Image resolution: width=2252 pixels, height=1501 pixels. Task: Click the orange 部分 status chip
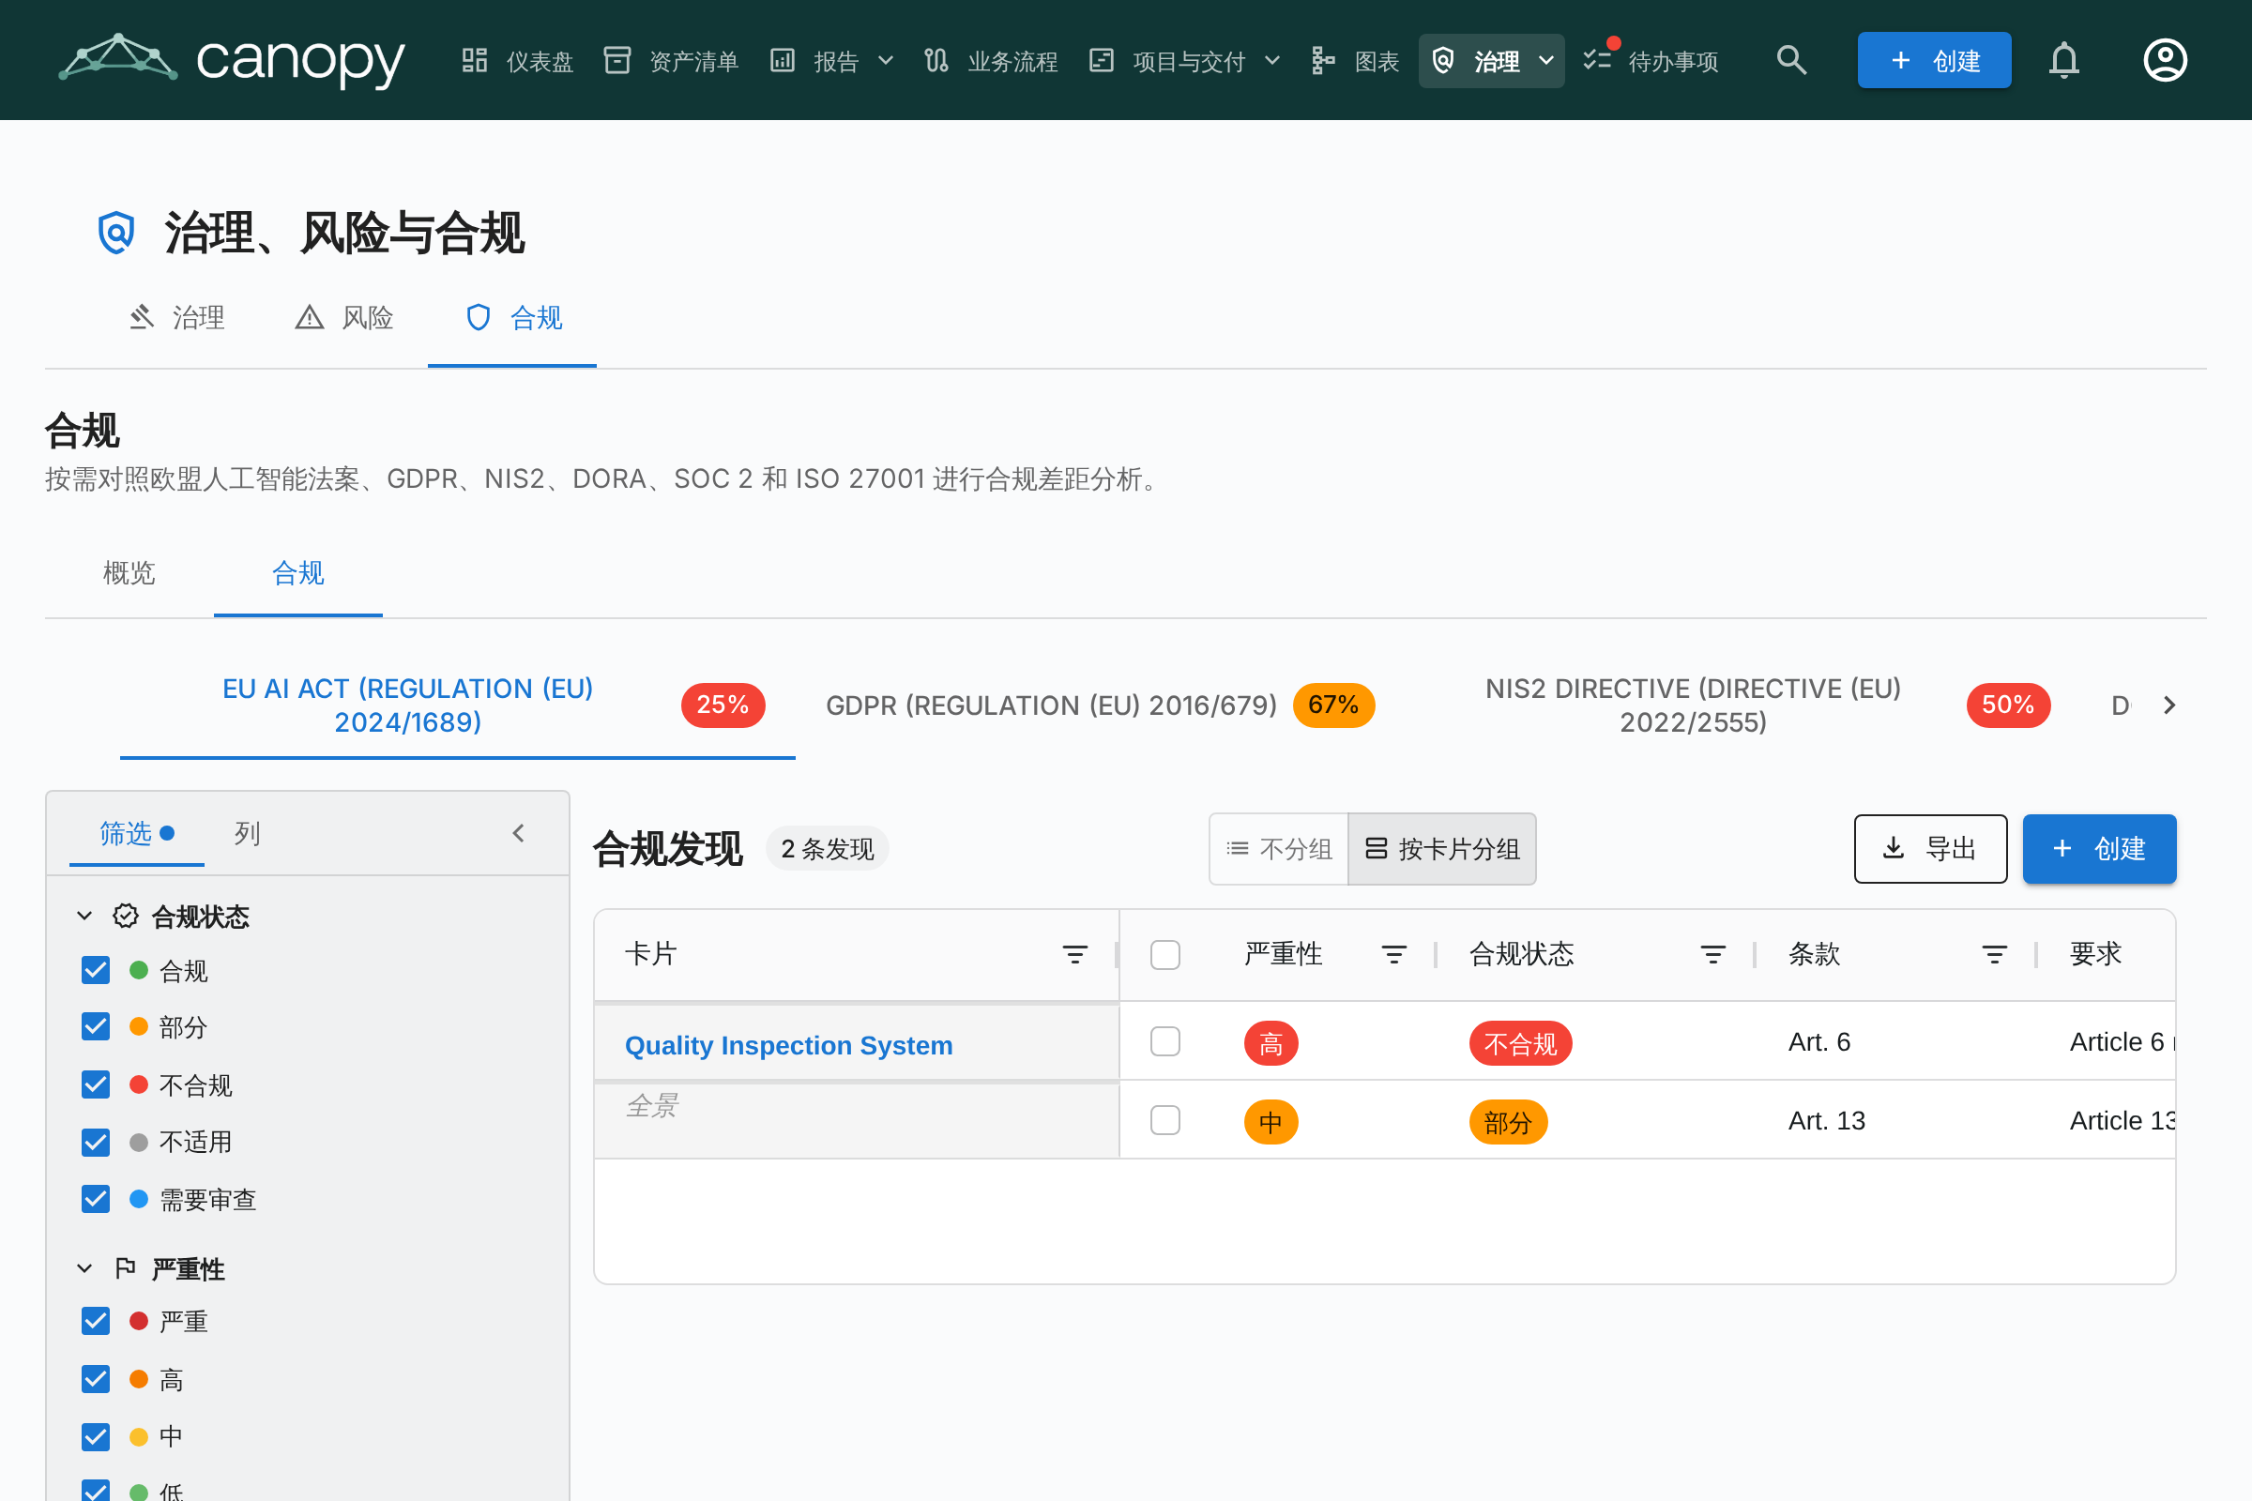click(x=1508, y=1122)
